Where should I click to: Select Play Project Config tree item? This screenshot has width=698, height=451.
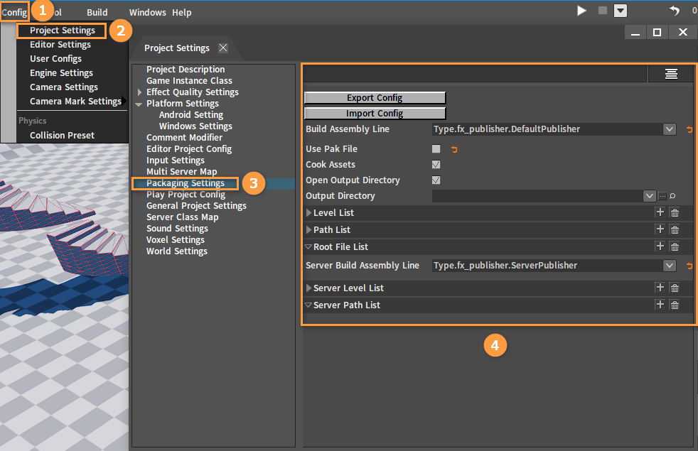pos(186,195)
